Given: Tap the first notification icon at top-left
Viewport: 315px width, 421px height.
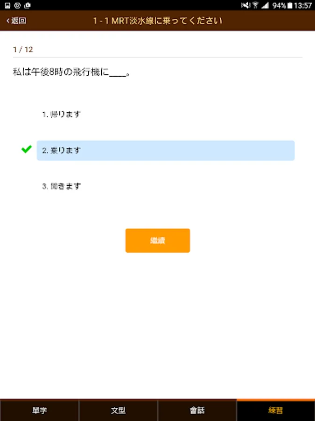Looking at the screenshot, I should pos(7,5).
